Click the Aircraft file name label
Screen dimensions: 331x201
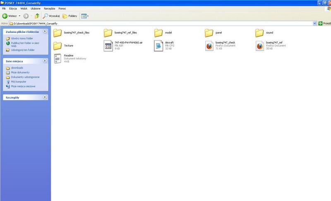[x=169, y=43]
